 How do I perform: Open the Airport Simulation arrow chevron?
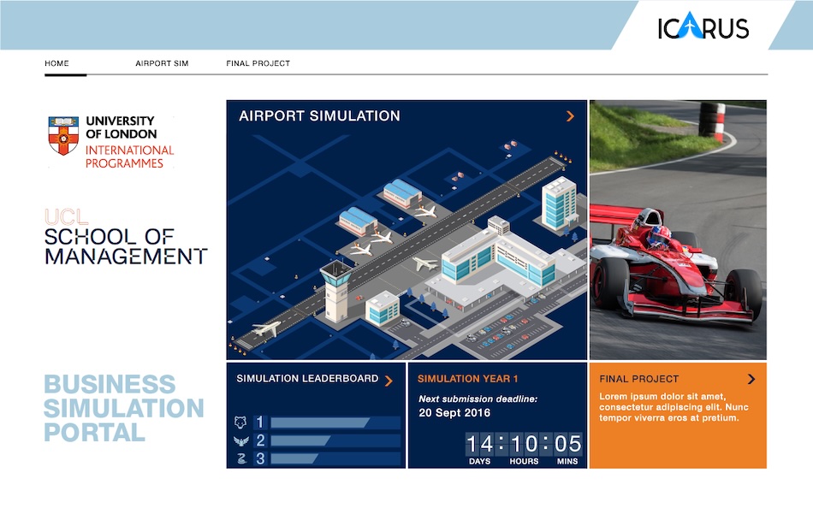tap(570, 116)
